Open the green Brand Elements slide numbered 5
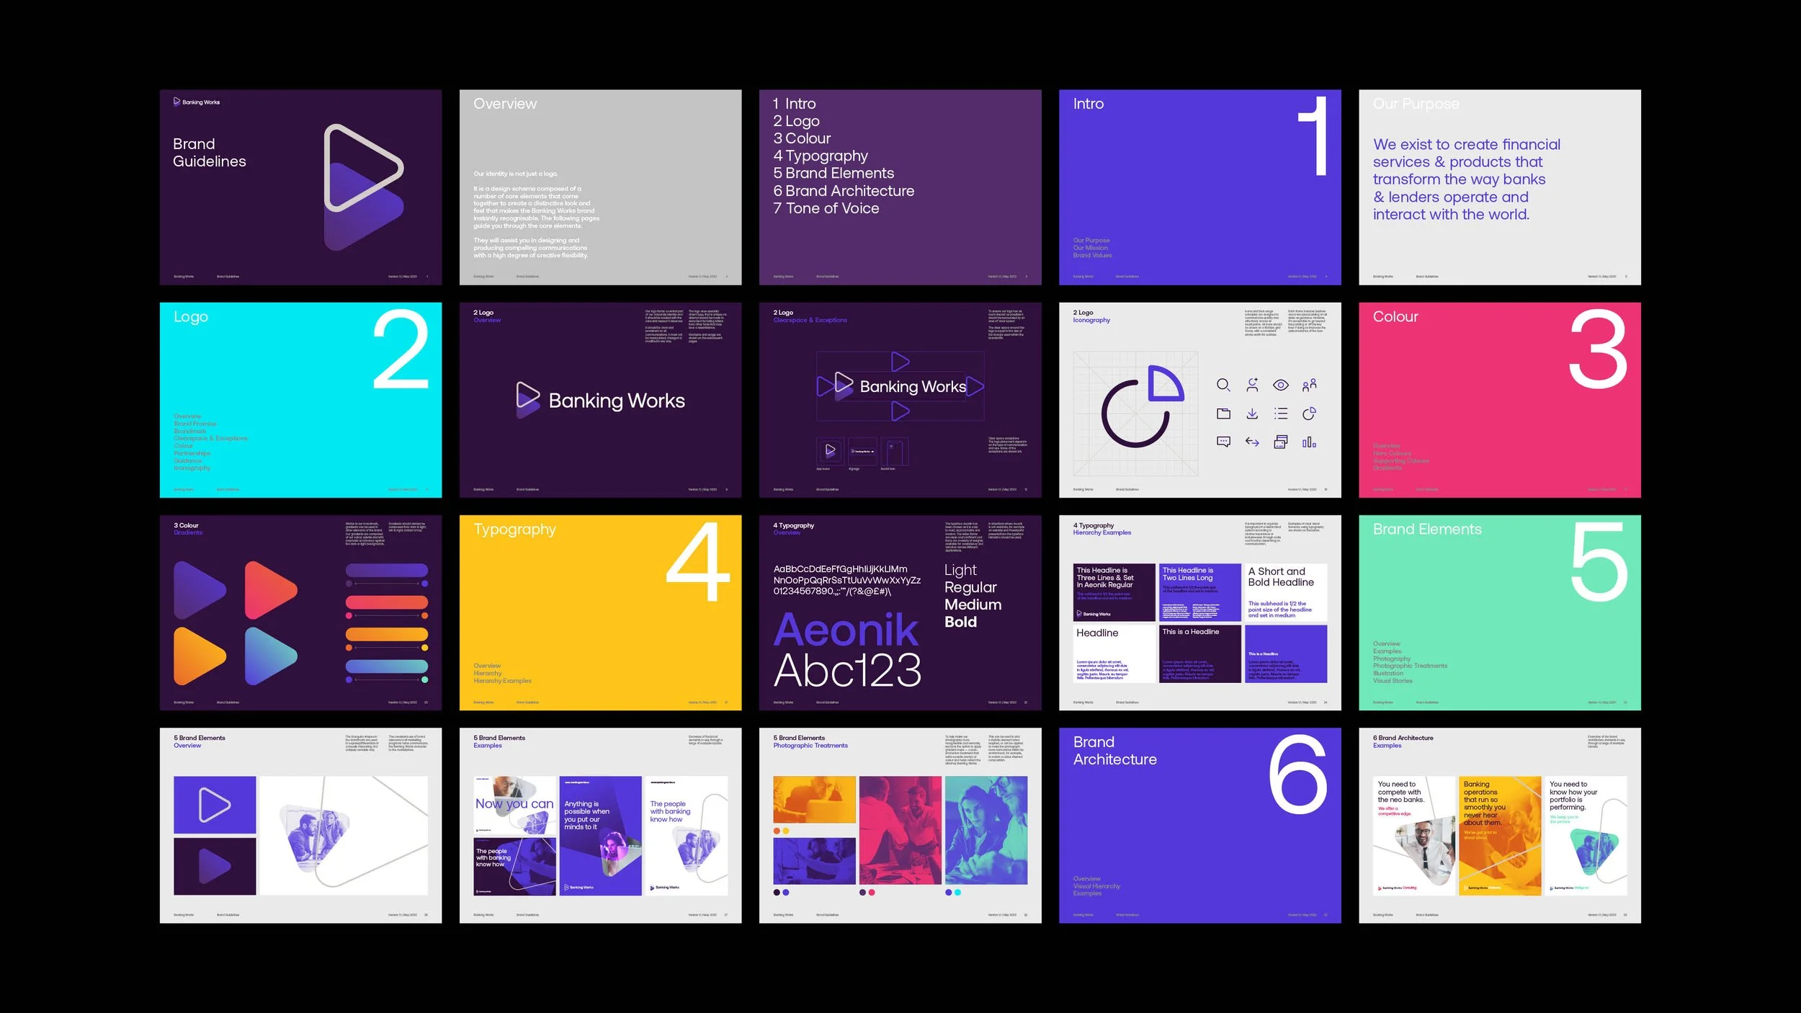 1500,612
